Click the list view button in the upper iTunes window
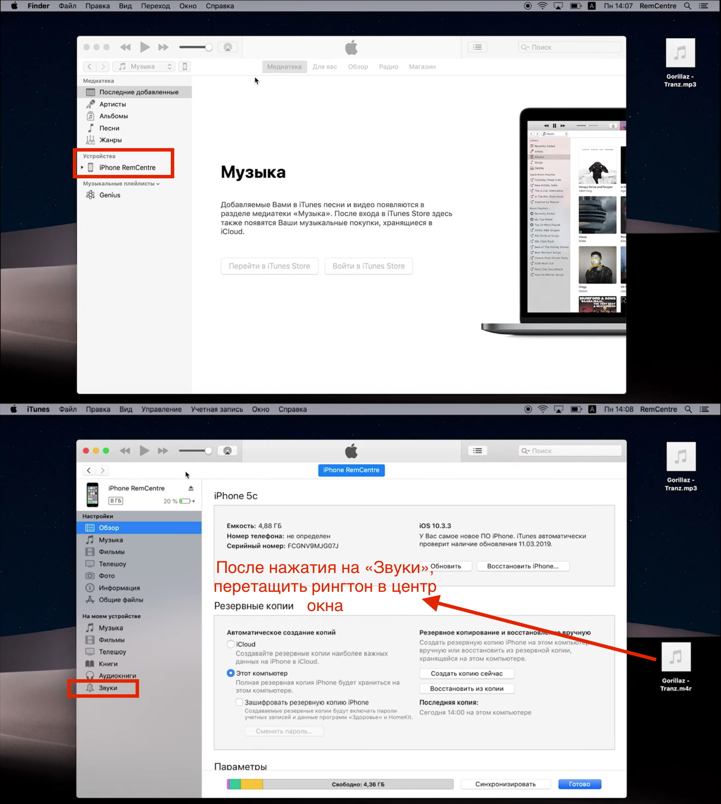721x804 pixels. coord(477,47)
